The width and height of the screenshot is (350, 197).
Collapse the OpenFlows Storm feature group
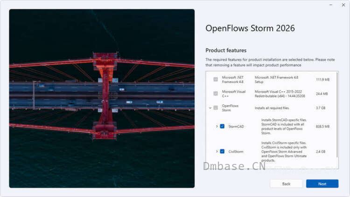click(x=210, y=108)
